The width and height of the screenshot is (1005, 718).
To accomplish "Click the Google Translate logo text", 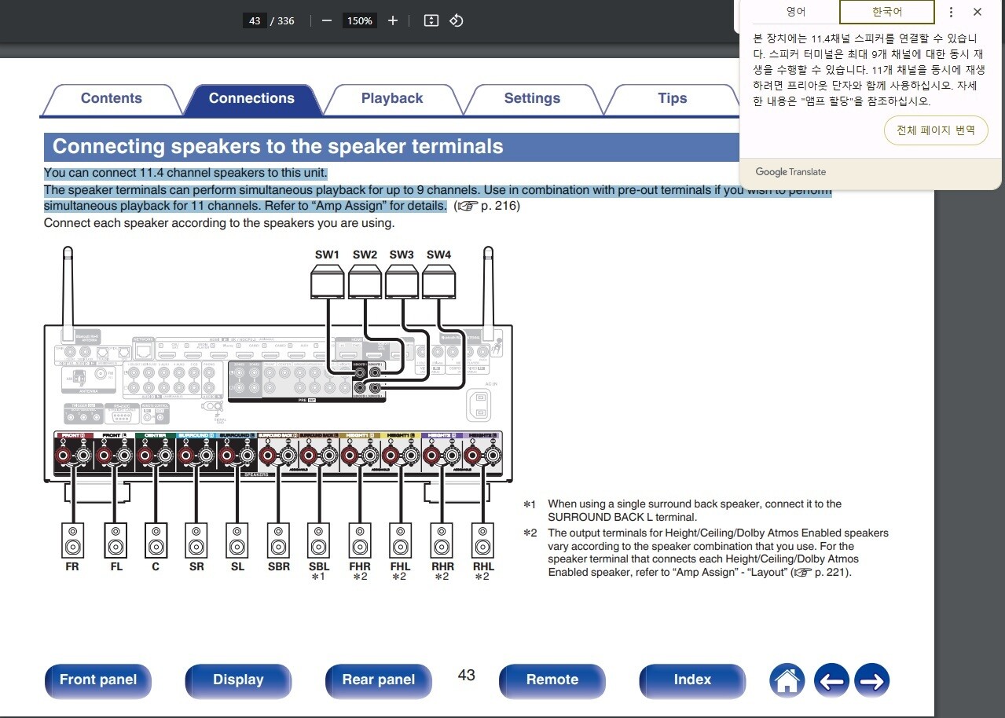I will point(790,172).
